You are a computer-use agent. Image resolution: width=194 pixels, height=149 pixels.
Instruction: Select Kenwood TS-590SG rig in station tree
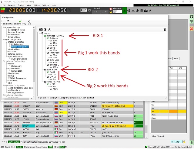click(x=55, y=36)
